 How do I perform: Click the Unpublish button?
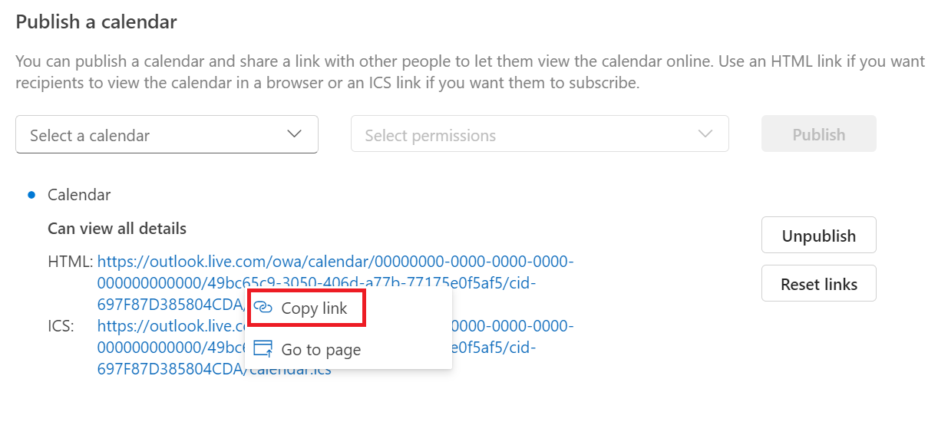click(818, 236)
